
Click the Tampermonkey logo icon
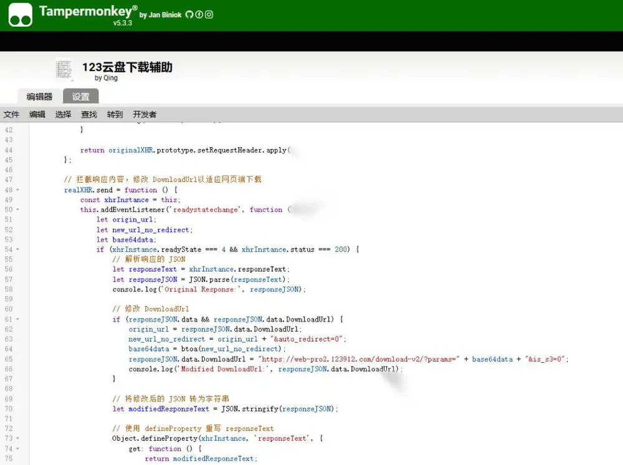(21, 15)
